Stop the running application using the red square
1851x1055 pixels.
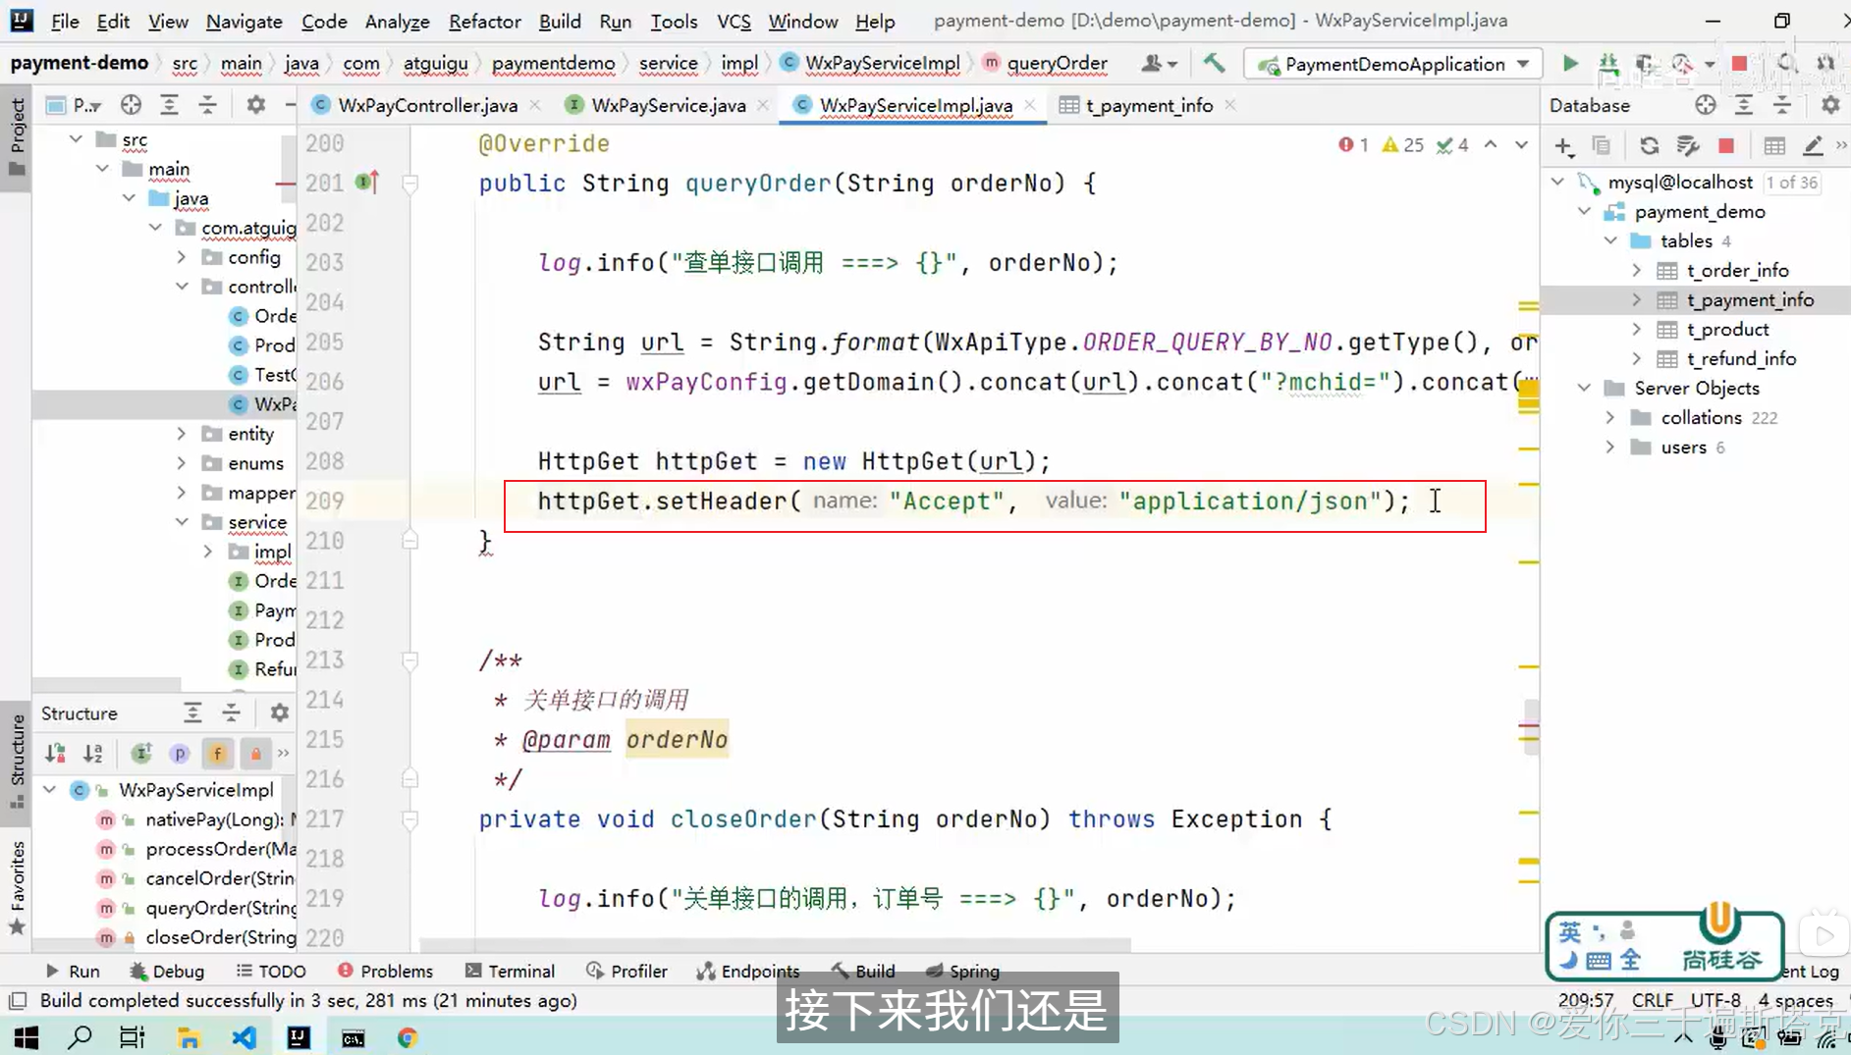point(1739,64)
